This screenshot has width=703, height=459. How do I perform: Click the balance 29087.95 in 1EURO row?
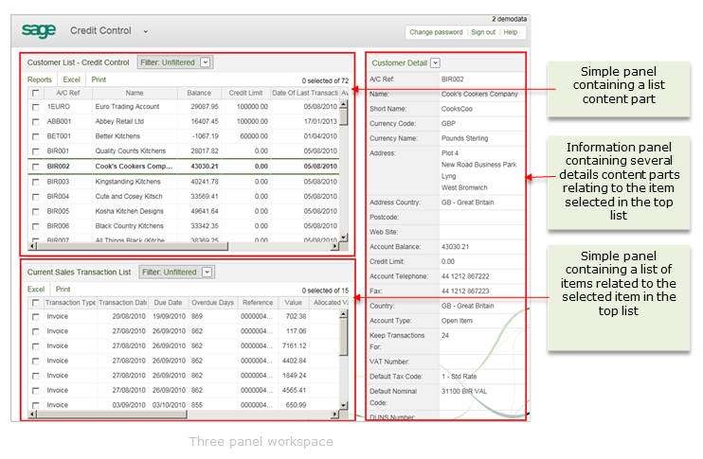point(205,107)
